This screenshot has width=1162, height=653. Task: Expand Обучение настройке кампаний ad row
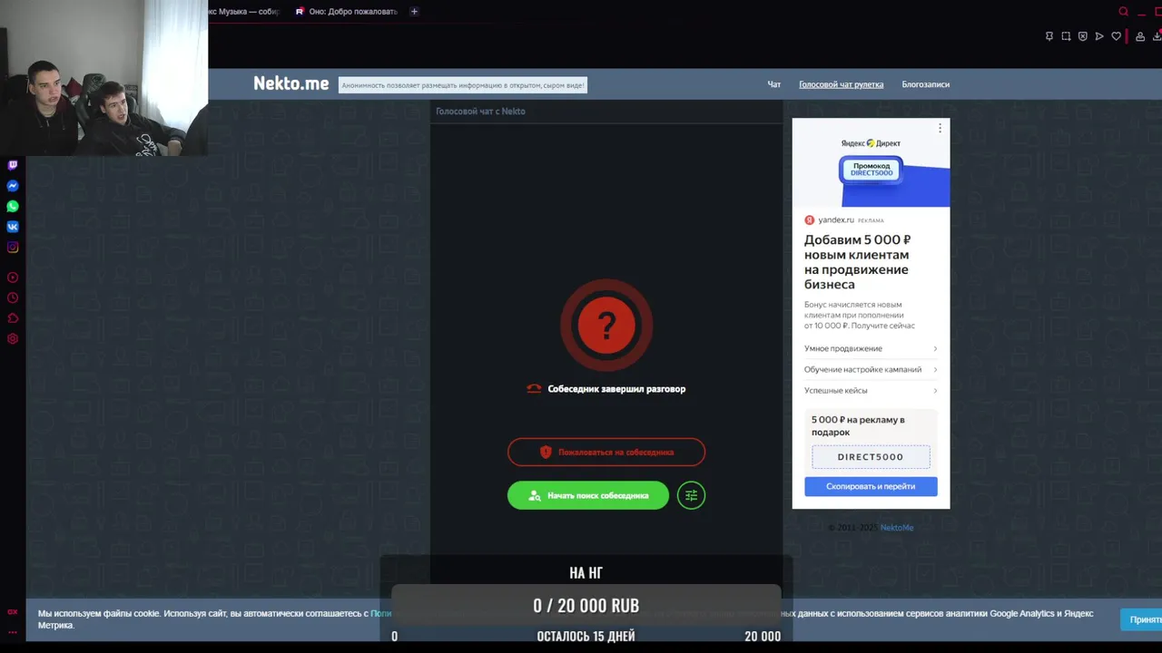coord(871,369)
